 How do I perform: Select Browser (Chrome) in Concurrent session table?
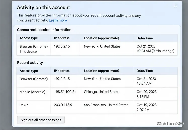34,46
